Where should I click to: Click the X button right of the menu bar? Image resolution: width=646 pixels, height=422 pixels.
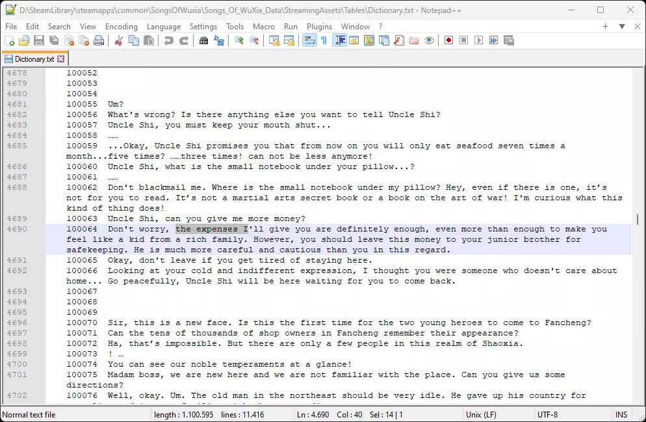coord(638,27)
